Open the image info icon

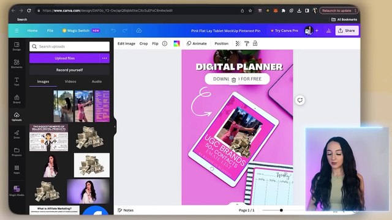(x=165, y=43)
